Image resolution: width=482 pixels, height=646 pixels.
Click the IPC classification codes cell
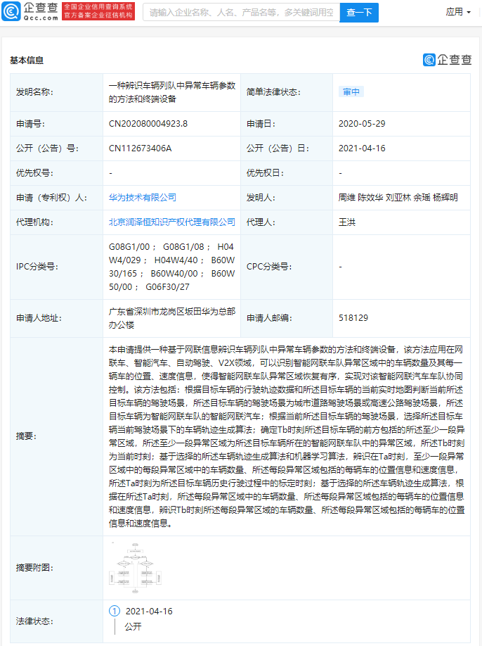coord(171,267)
